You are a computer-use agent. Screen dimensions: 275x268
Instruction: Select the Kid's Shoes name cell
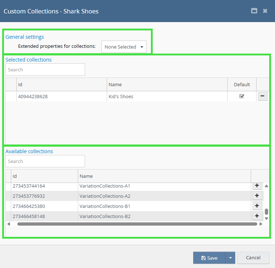tap(167, 96)
